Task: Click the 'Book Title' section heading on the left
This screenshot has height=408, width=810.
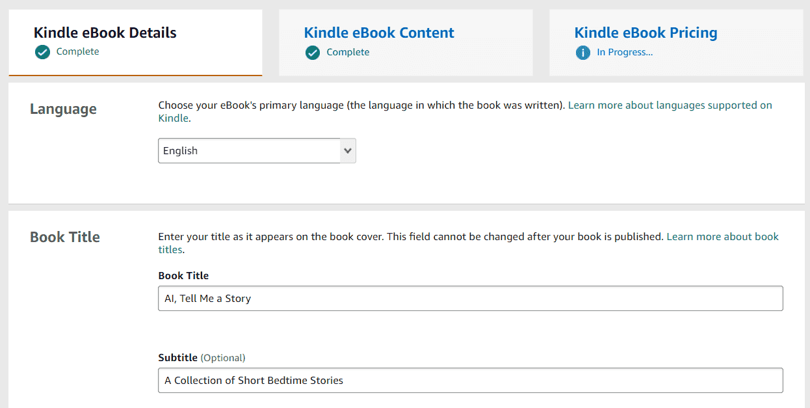Action: click(x=65, y=237)
